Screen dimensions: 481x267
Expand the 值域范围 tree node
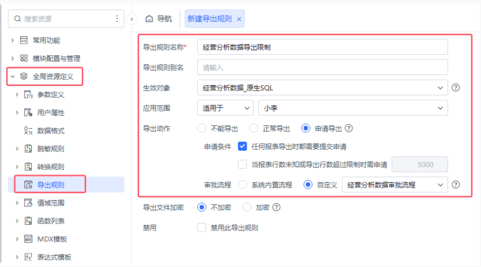pyautogui.click(x=17, y=203)
